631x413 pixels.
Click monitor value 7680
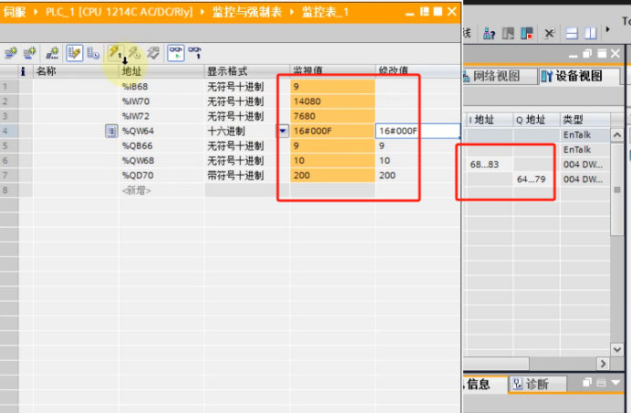333,117
